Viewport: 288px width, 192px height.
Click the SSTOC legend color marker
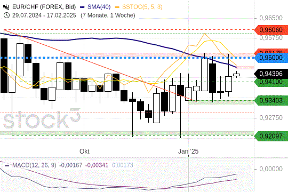pos(117,7)
